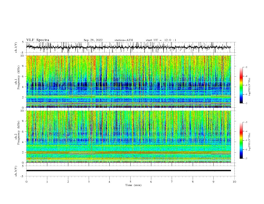Click the "ch.1(V)" axis label
This screenshot has width=264, height=204.
[x=16, y=47]
